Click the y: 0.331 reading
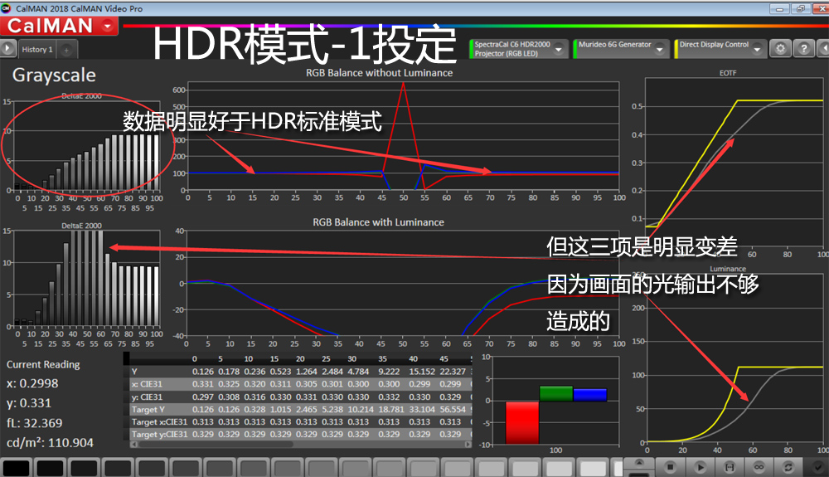Image resolution: width=829 pixels, height=477 pixels. 29,403
